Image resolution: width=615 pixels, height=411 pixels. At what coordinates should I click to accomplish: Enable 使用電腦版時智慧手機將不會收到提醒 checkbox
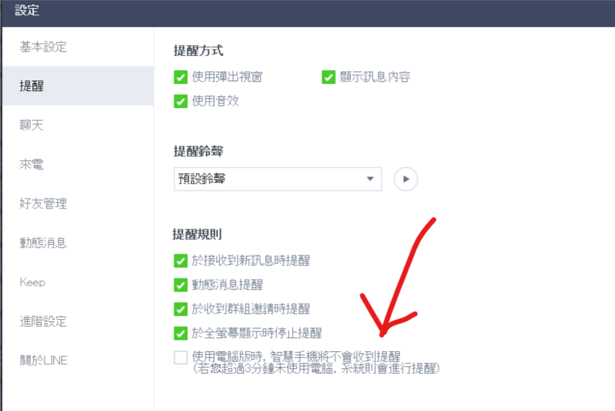click(181, 357)
